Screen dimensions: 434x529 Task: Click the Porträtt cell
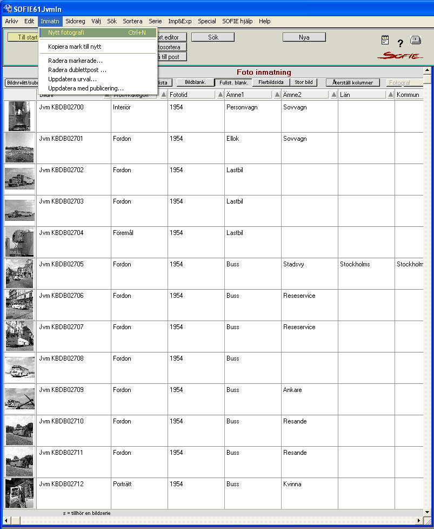point(139,494)
